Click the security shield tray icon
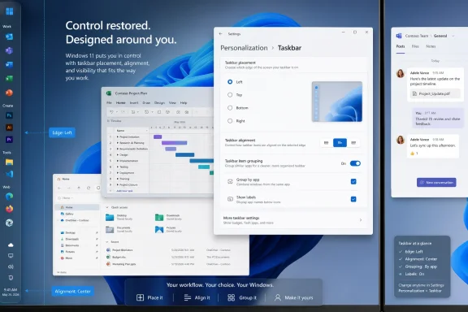This screenshot has width=468, height=312. pos(11,278)
